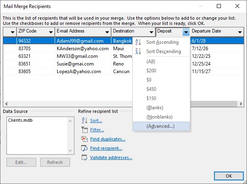Click departure date 7/12/26
The image size is (247, 184).
[x=217, y=49]
